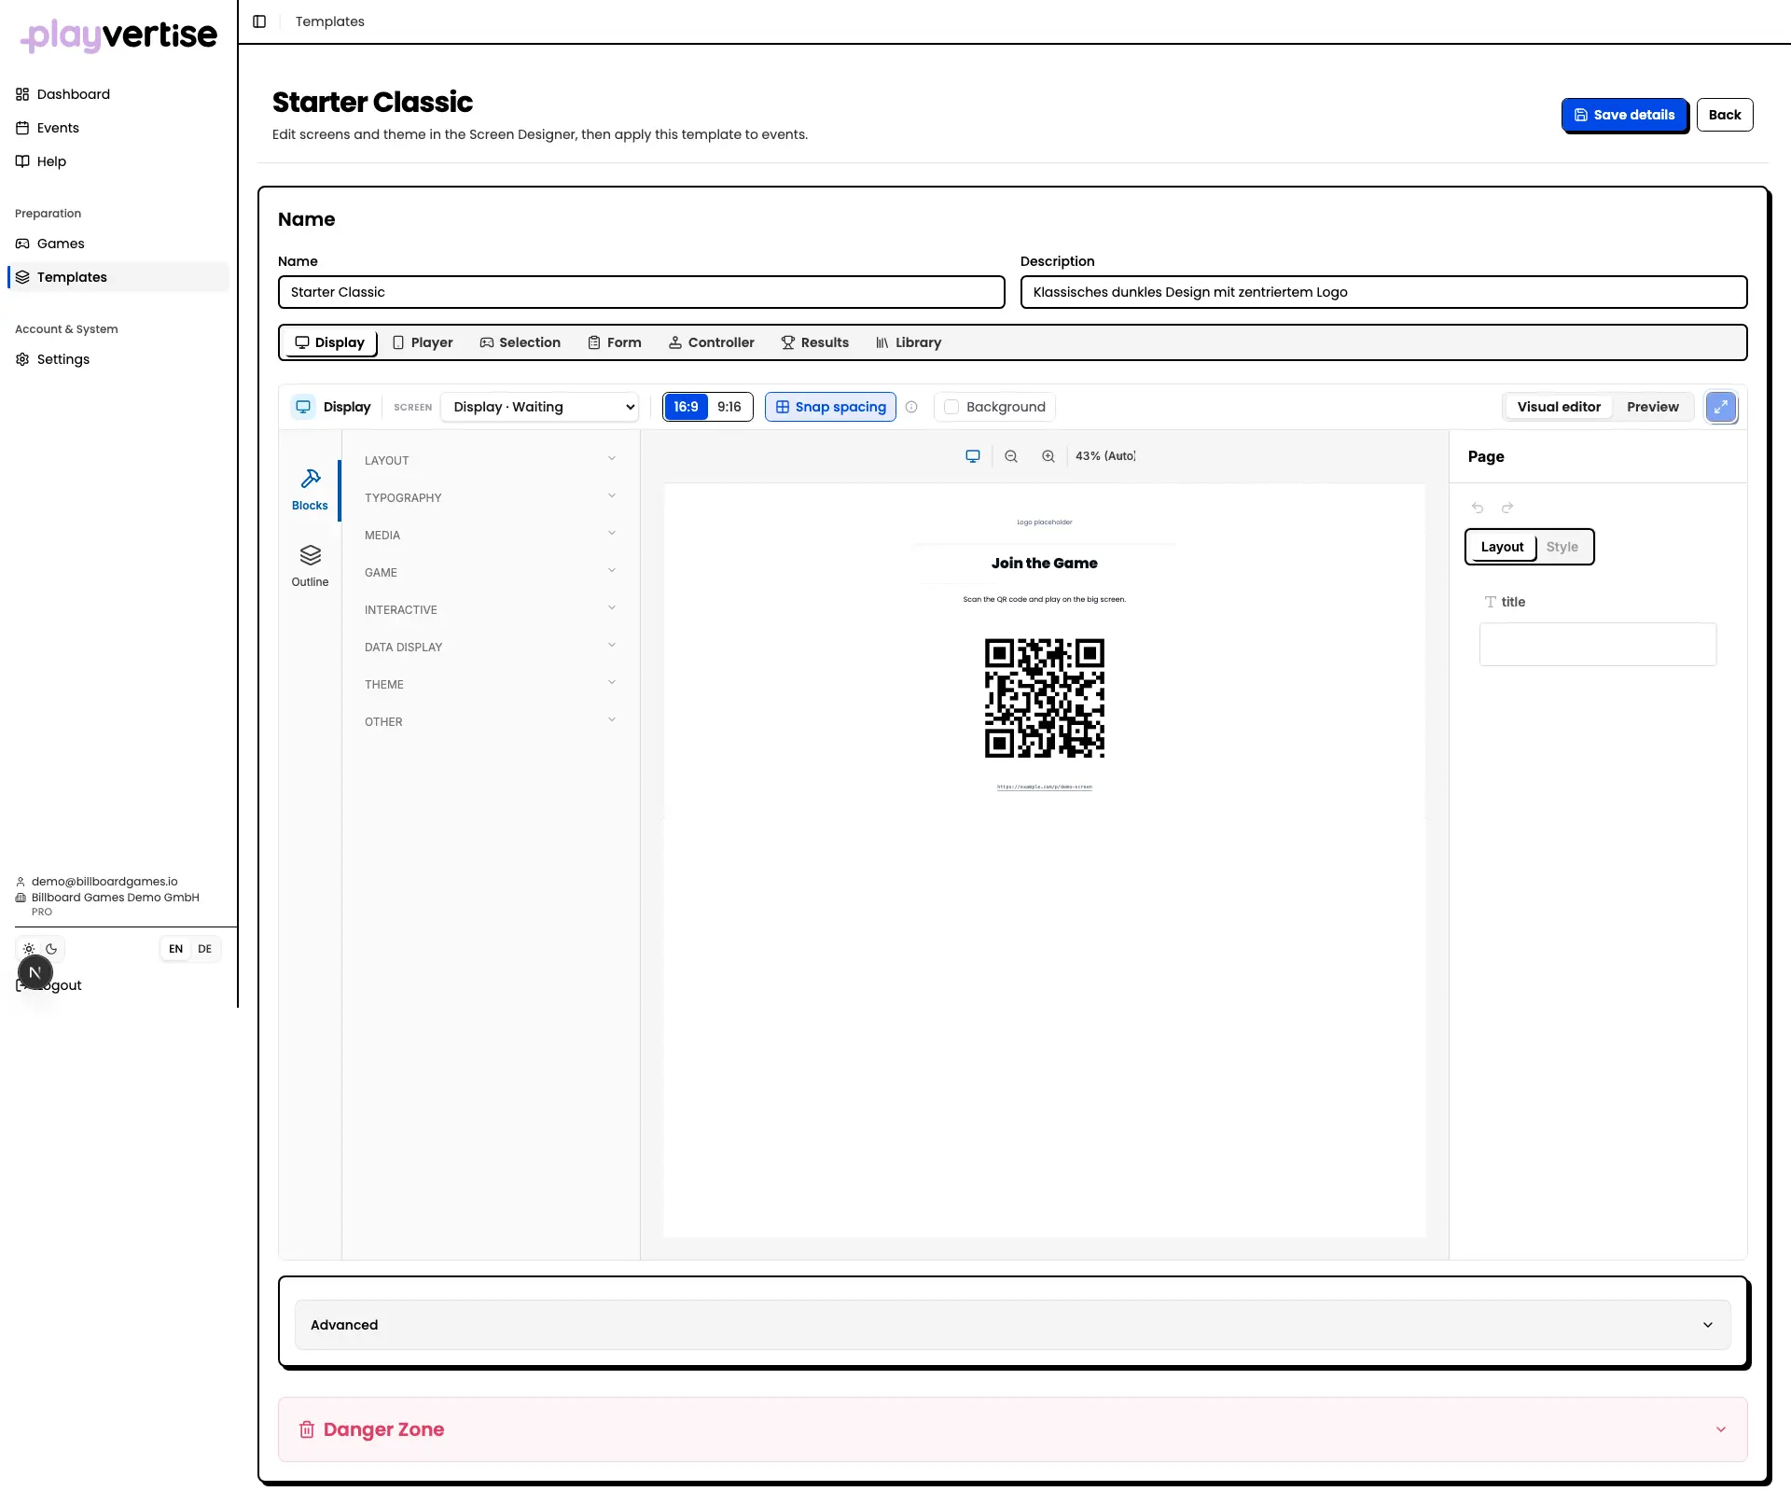The height and width of the screenshot is (1505, 1791).
Task: Click Save details button
Action: pyautogui.click(x=1624, y=115)
